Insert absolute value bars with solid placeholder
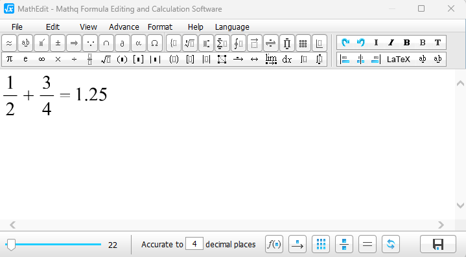466x257 pixels. (x=155, y=60)
